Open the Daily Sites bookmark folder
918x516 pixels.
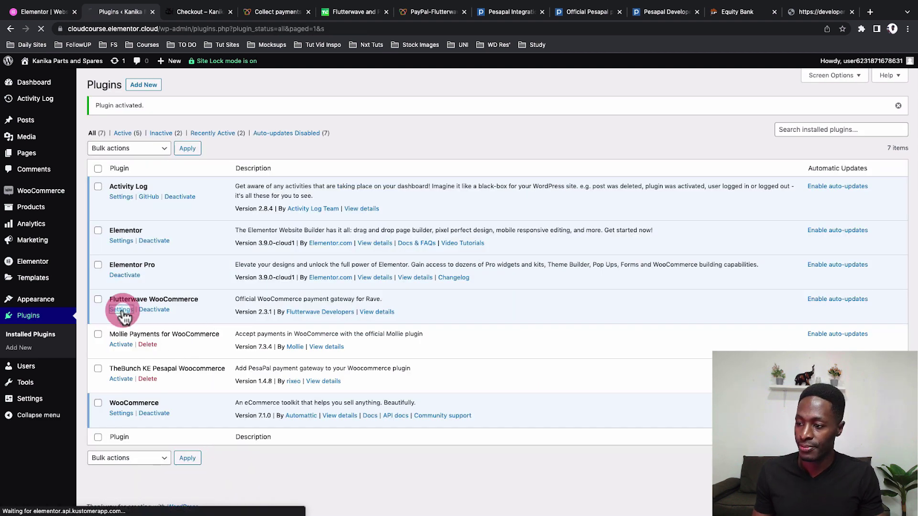click(x=26, y=45)
